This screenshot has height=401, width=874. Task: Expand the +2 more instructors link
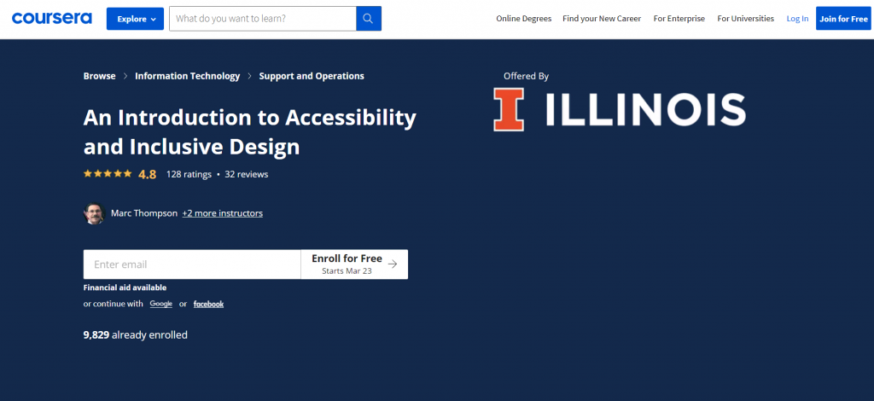(223, 213)
